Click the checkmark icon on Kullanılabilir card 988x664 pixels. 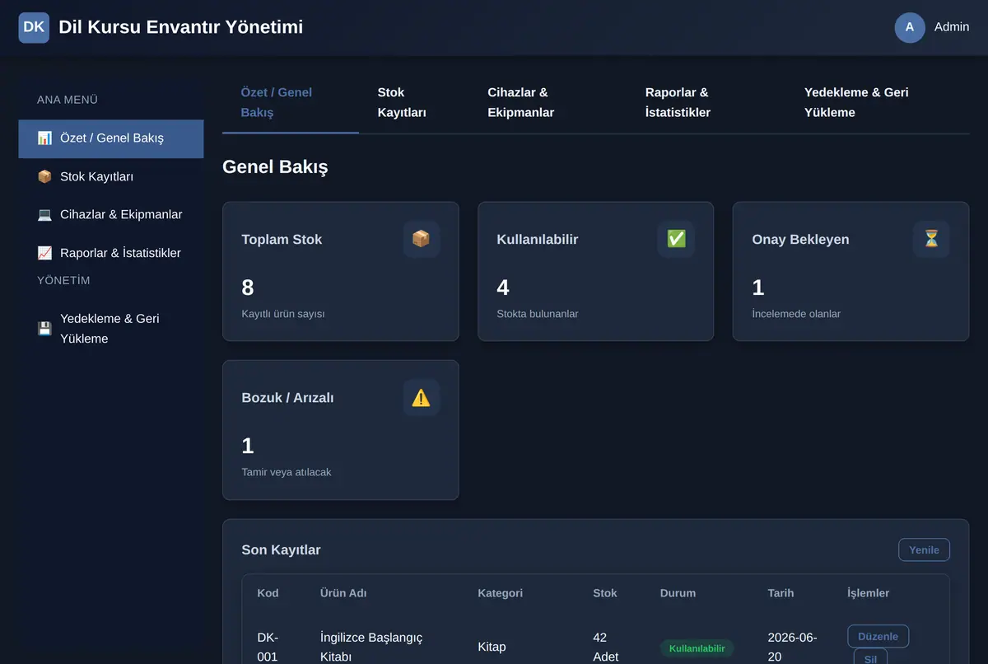coord(676,239)
